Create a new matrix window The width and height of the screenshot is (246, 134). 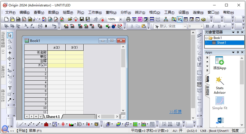click(30, 19)
